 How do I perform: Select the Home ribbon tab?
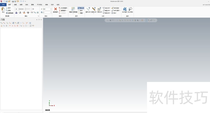click(x=10, y=5)
